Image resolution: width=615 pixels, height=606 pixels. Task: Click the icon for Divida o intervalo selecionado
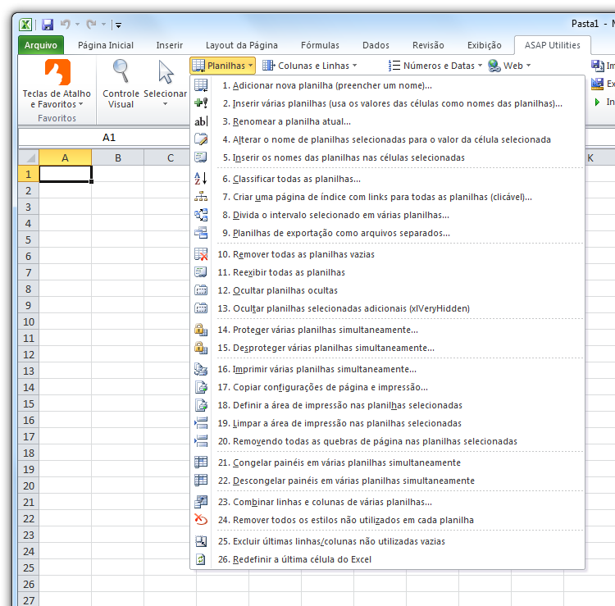(x=201, y=215)
